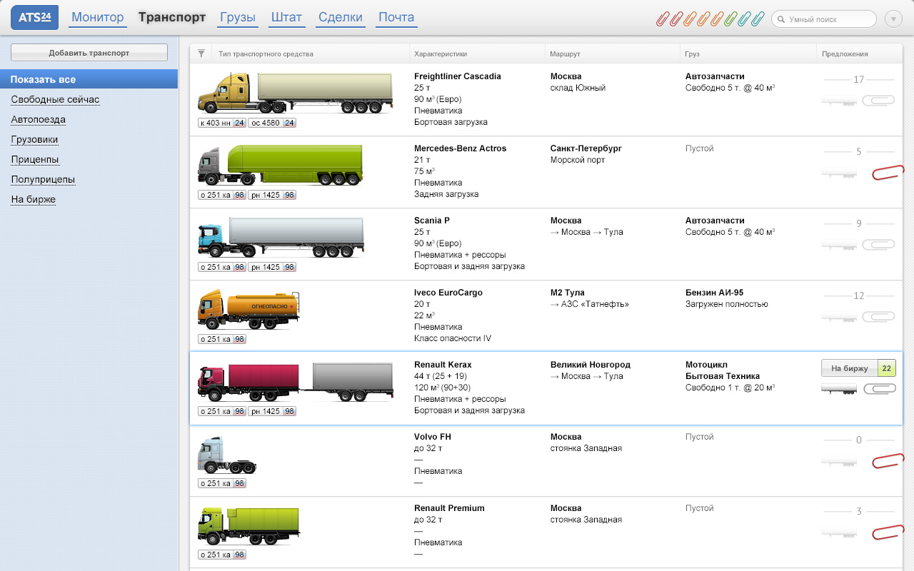Click the blue Scania P truck image
Screen dimensions: 914x571
[x=281, y=238]
